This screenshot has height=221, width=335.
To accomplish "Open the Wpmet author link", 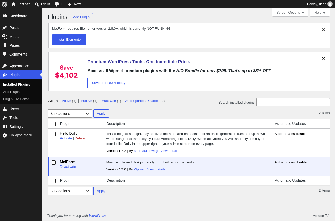I will pyautogui.click(x=139, y=169).
